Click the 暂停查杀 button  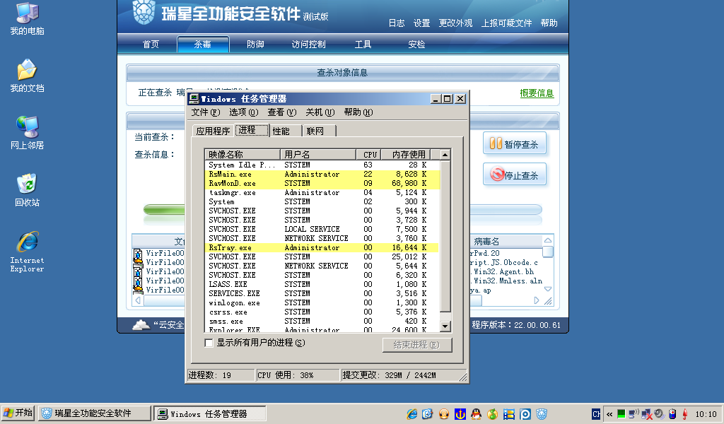point(515,143)
